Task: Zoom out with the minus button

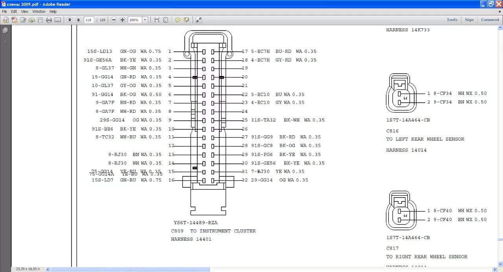Action: coord(114,20)
